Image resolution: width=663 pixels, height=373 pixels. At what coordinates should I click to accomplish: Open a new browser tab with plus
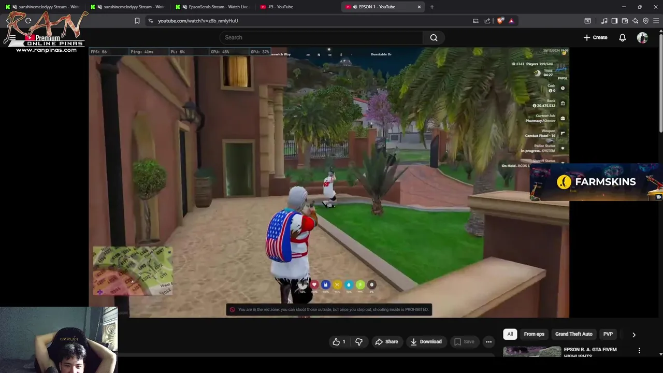pyautogui.click(x=432, y=7)
